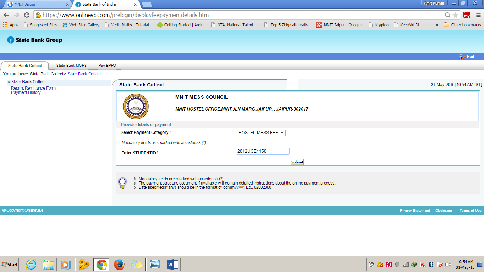Open the Privacy Statement link

coord(415,211)
